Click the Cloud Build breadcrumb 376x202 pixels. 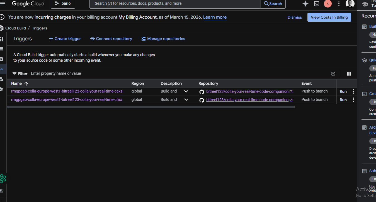point(16,28)
